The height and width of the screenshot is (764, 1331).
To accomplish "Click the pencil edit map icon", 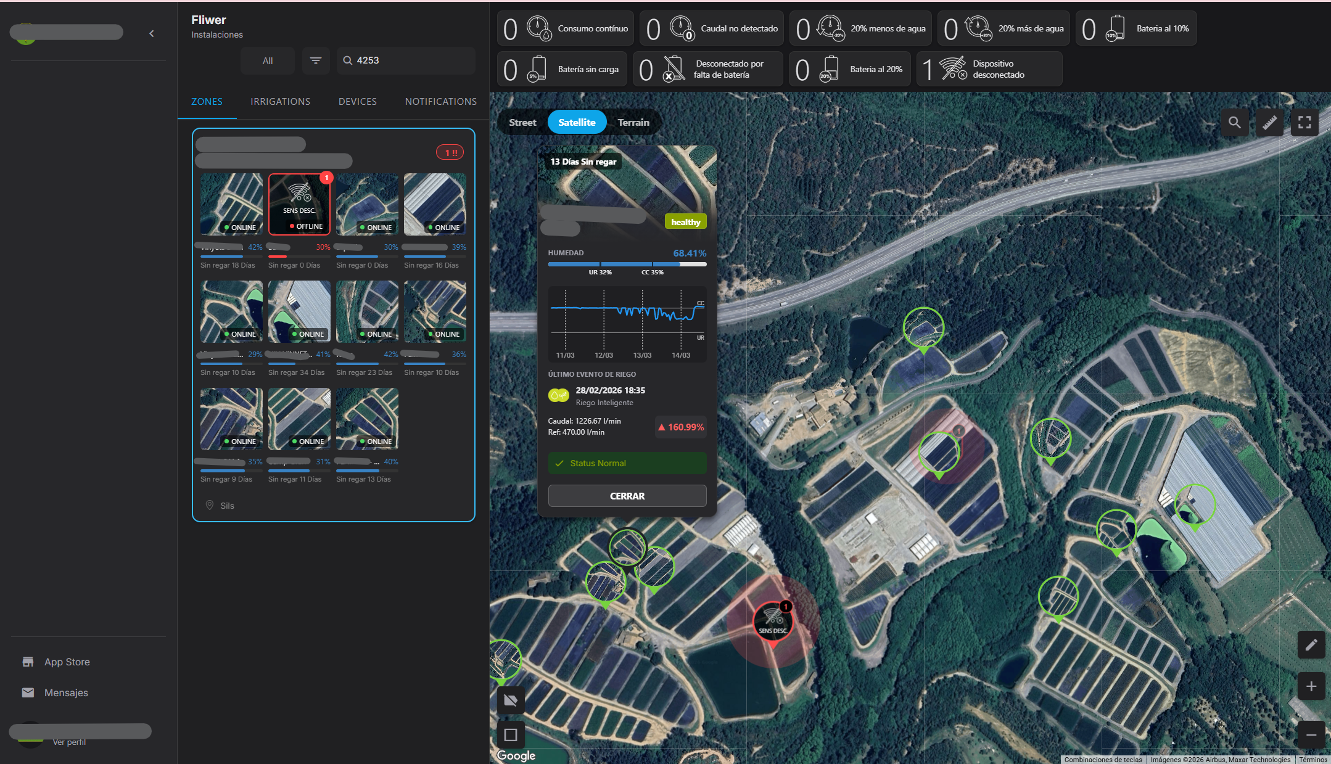I will (1311, 645).
